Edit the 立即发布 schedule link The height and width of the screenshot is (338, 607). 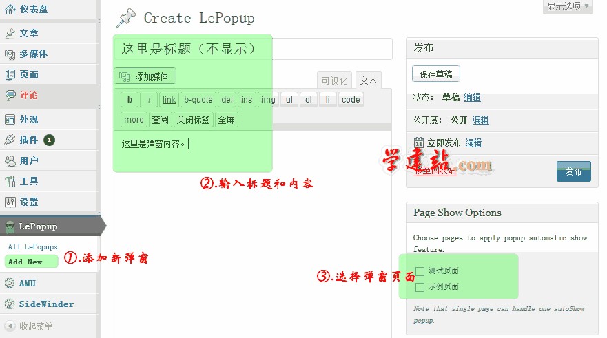pos(473,143)
